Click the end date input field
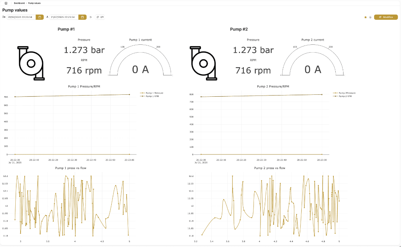 pos(64,17)
